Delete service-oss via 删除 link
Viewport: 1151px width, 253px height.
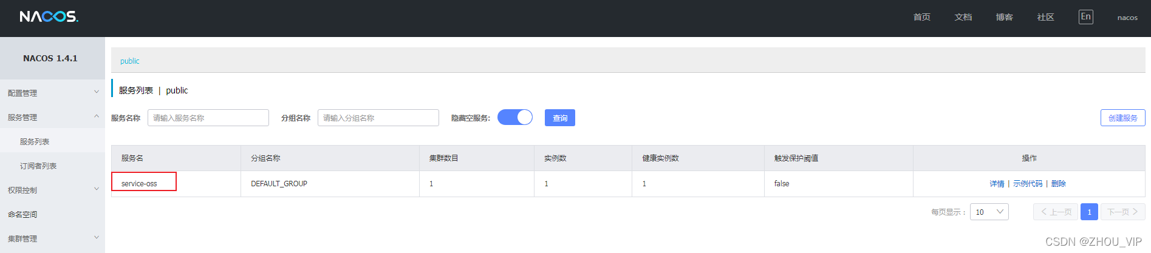[x=1059, y=183]
